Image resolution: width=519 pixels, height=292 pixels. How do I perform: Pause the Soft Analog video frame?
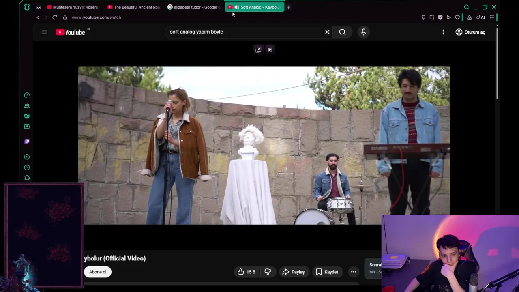point(264,145)
